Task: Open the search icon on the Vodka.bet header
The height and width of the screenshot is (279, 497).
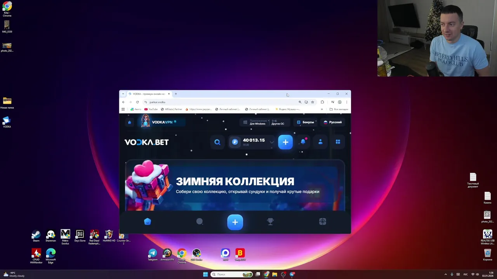Action: point(217,142)
